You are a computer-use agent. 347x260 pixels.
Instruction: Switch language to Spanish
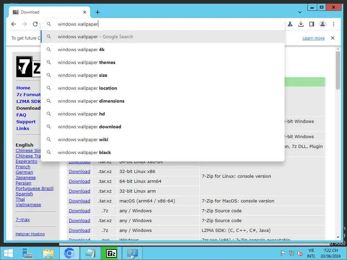click(x=24, y=194)
